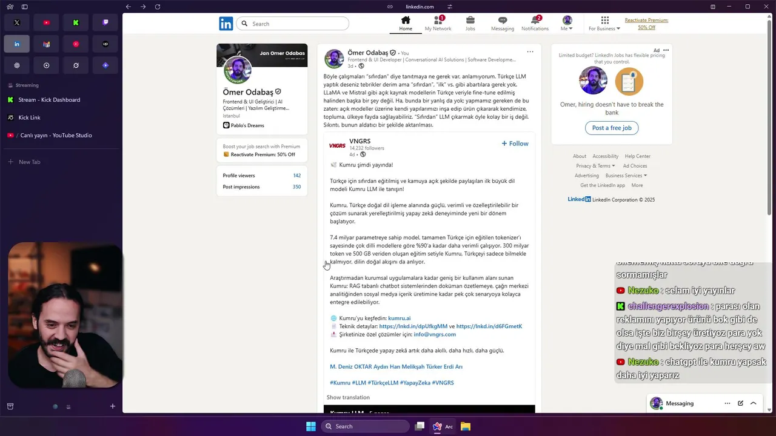Expand the Me profile menu
776x436 pixels.
tap(567, 24)
